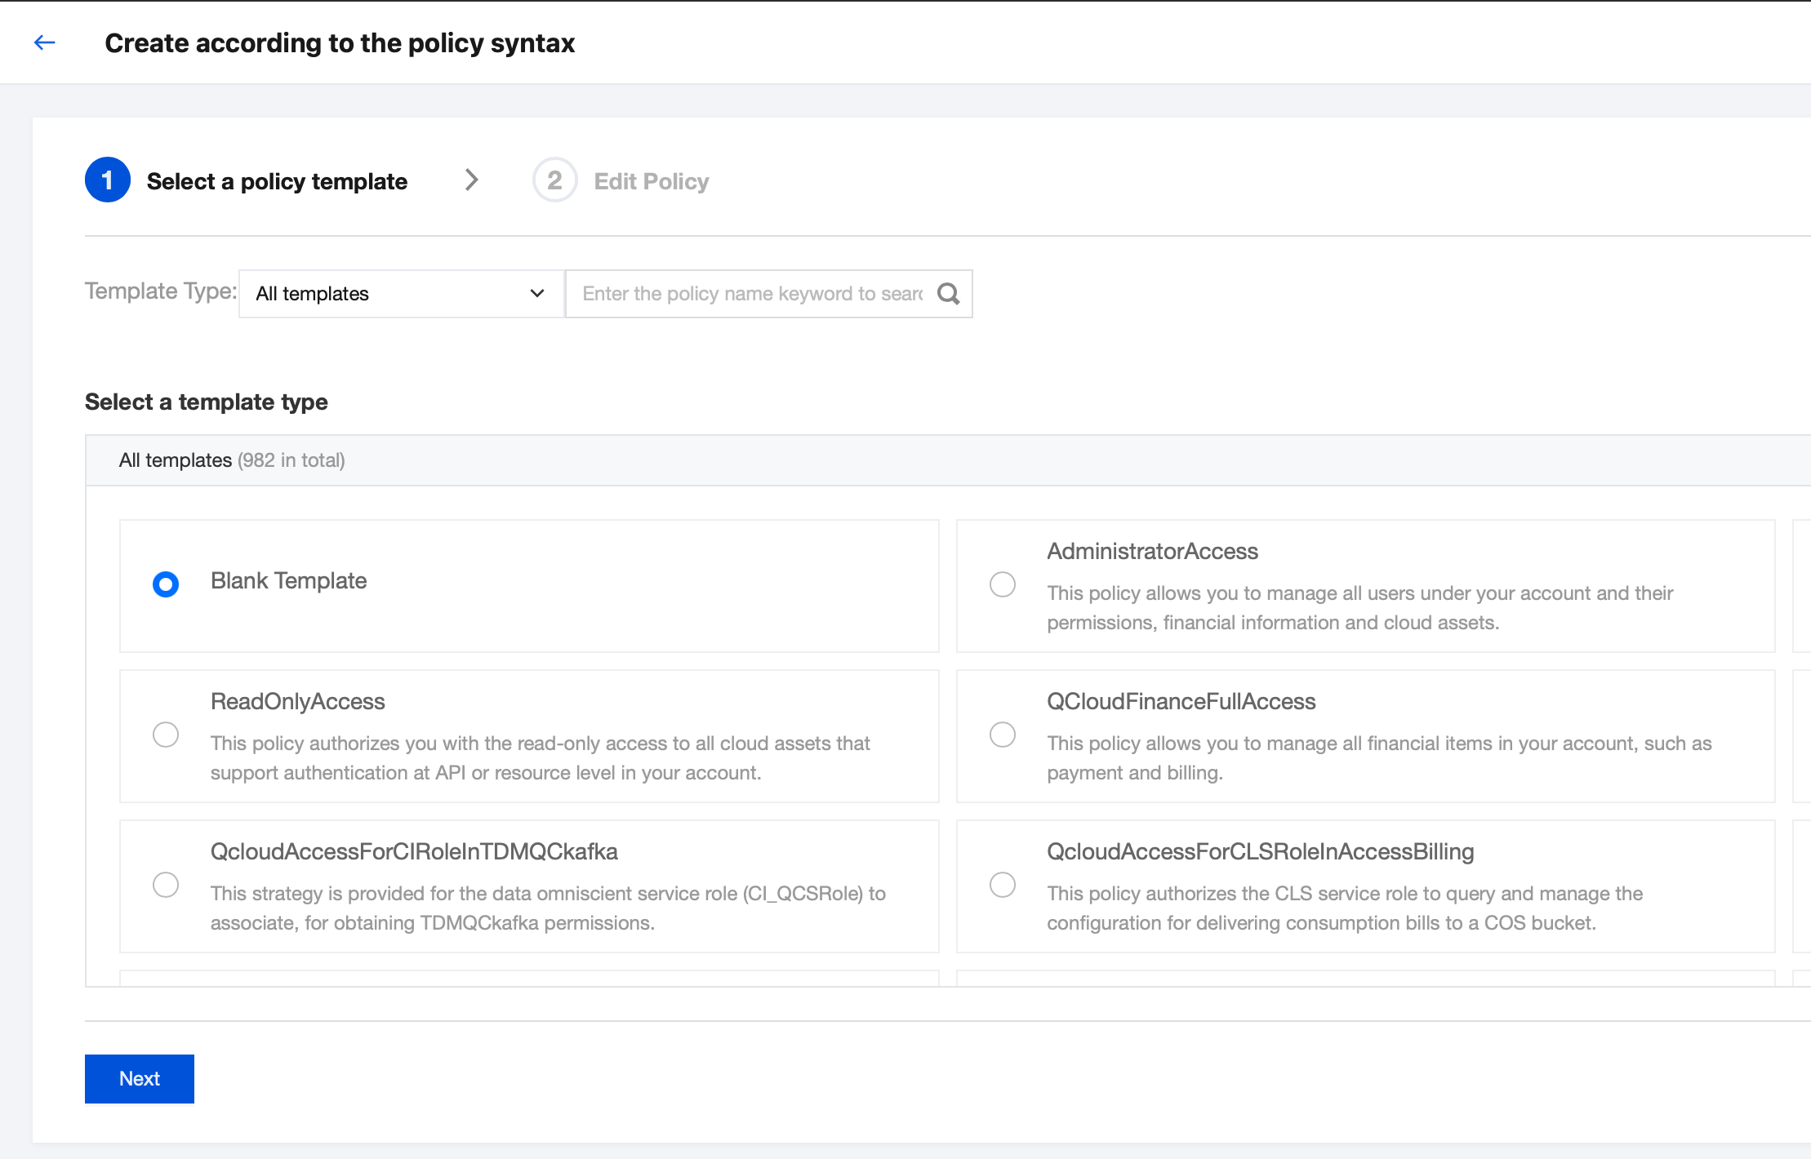Click the ReadOnlyAccess template card description

pyautogui.click(x=540, y=757)
